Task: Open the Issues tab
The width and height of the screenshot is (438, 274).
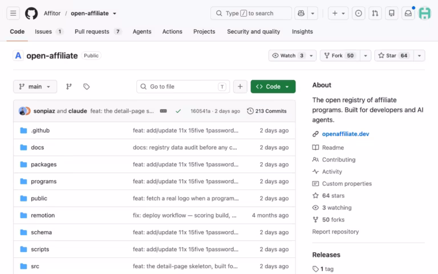Action: pos(48,31)
